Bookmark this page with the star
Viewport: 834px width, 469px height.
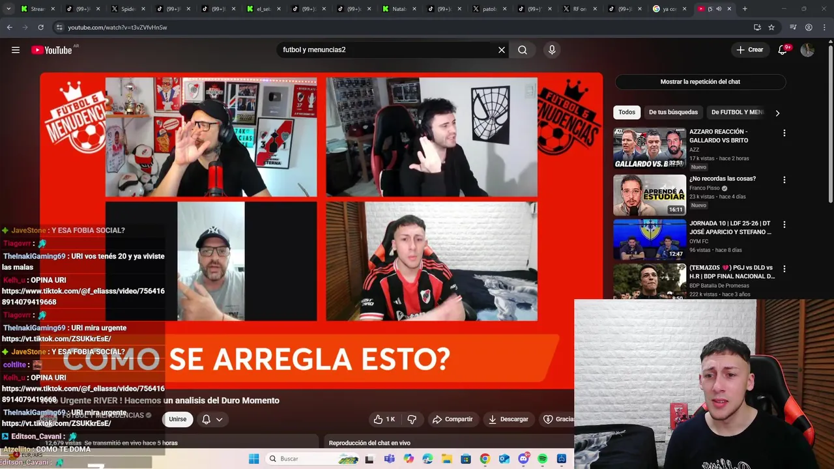click(771, 27)
